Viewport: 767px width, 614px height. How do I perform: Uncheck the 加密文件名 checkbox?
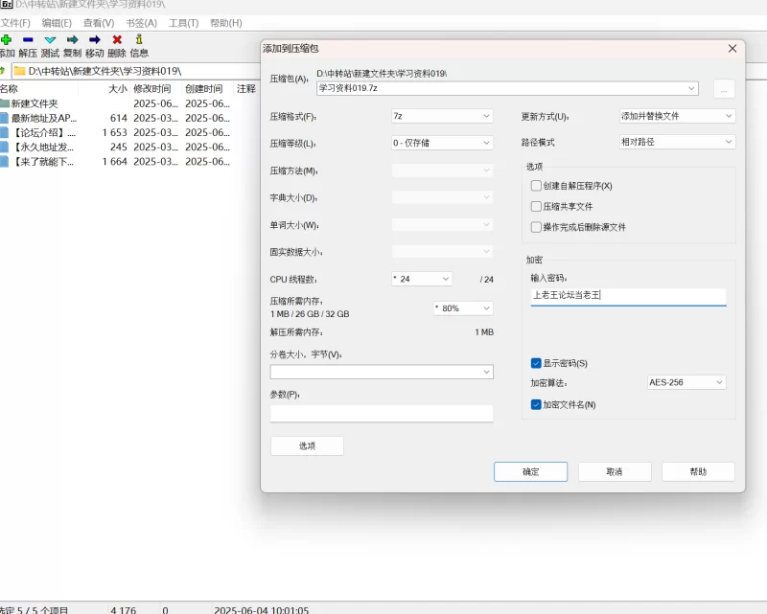[537, 405]
